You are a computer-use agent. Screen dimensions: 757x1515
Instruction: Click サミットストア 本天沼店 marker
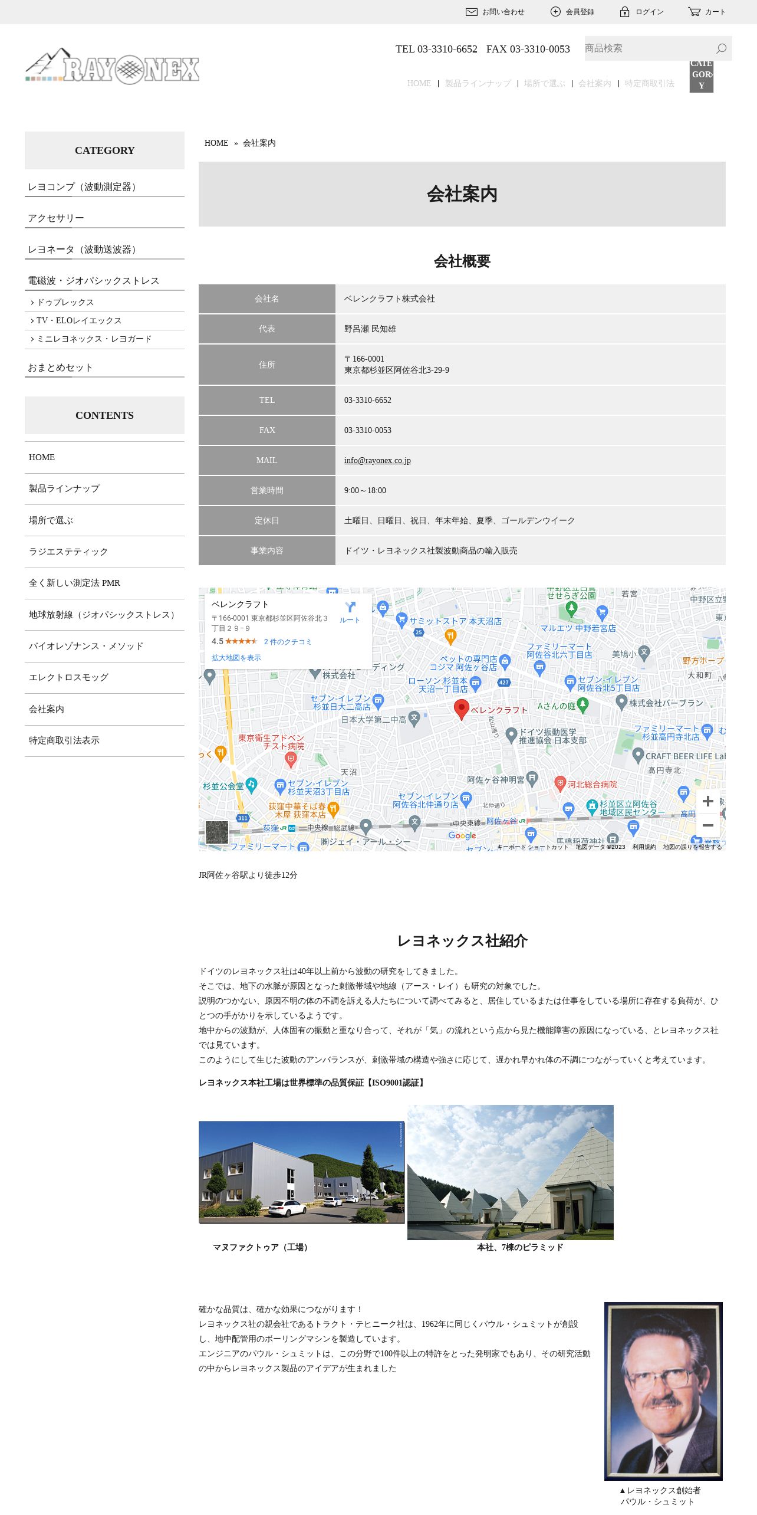[x=401, y=619]
